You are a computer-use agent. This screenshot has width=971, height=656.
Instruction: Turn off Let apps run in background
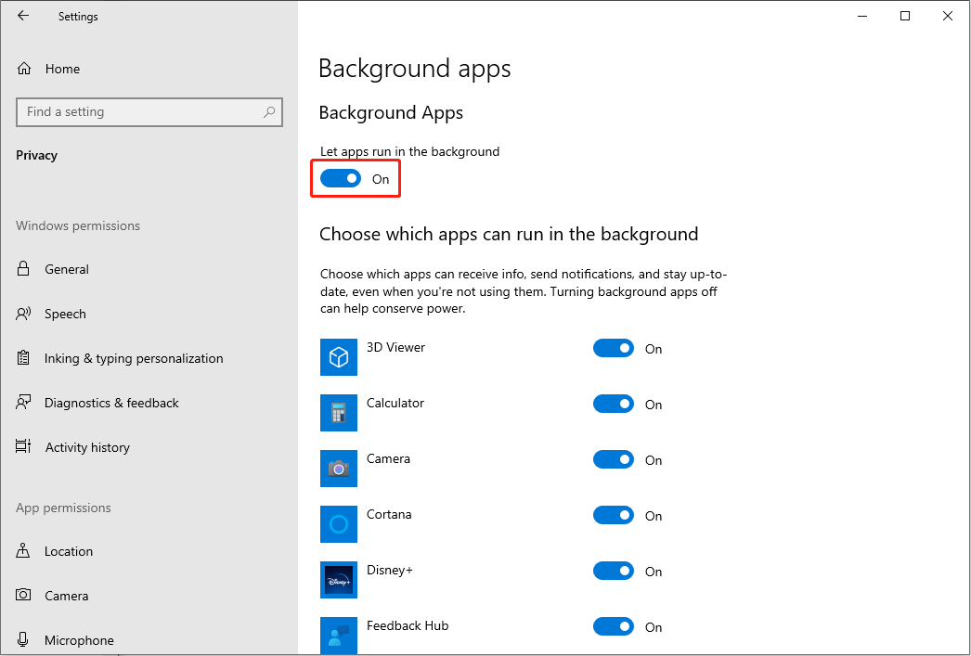click(341, 179)
